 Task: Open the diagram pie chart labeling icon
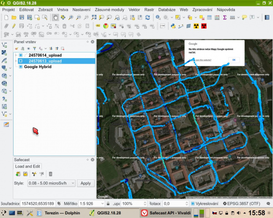[106, 26]
